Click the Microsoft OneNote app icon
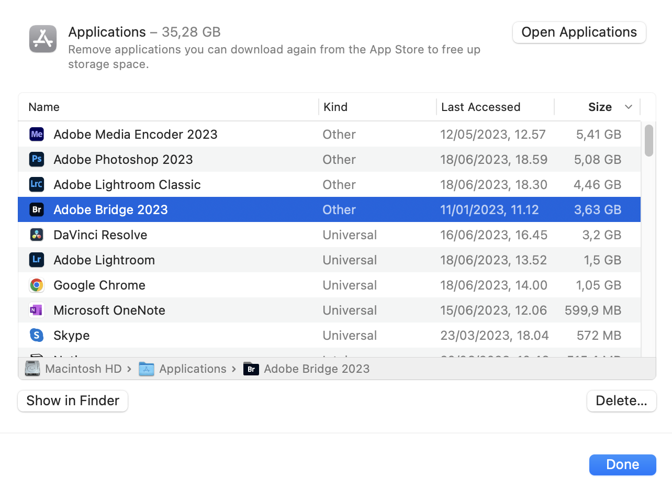 [x=37, y=310]
